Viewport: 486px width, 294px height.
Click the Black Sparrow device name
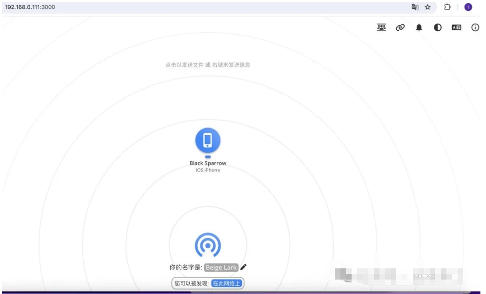pyautogui.click(x=208, y=163)
